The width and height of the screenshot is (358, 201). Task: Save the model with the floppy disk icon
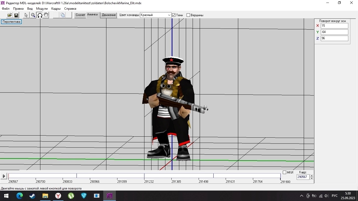(x=16, y=15)
